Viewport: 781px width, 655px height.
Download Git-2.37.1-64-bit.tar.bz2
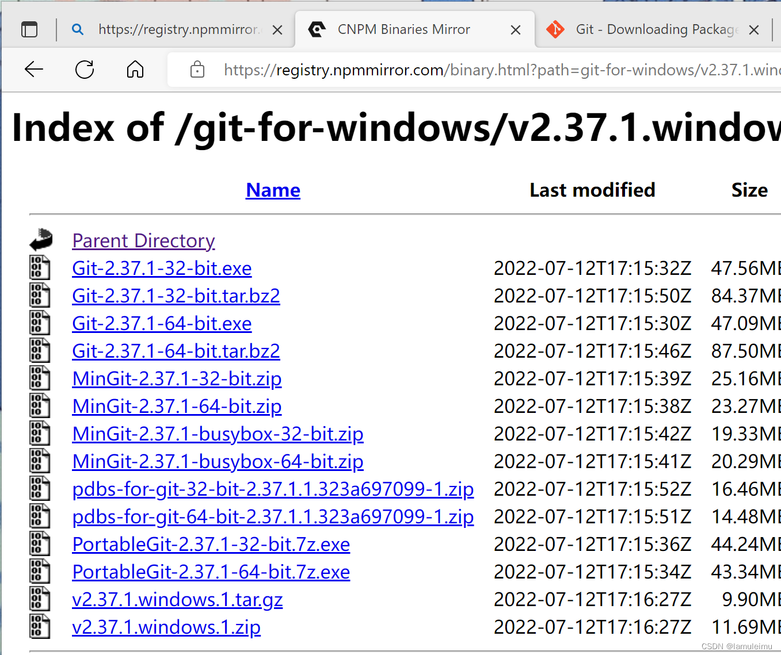(176, 351)
